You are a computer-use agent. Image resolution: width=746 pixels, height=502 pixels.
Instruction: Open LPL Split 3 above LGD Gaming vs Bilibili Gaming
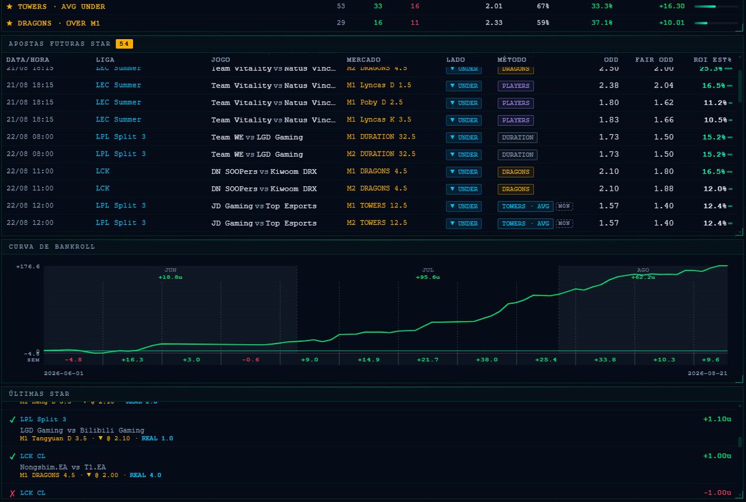(43, 419)
